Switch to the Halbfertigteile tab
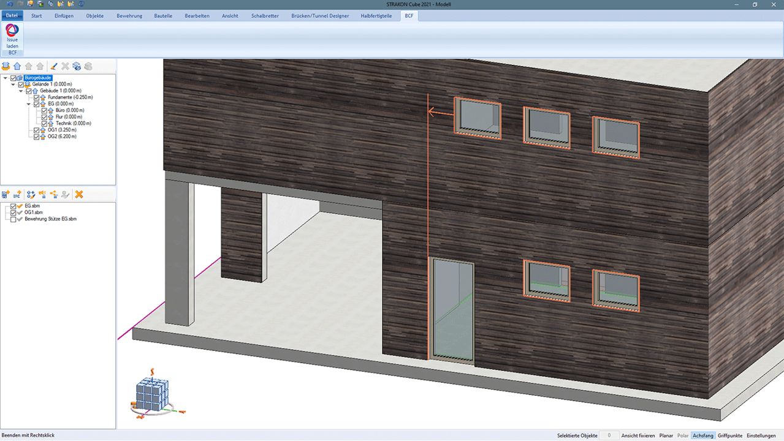This screenshot has width=784, height=441. pos(376,16)
